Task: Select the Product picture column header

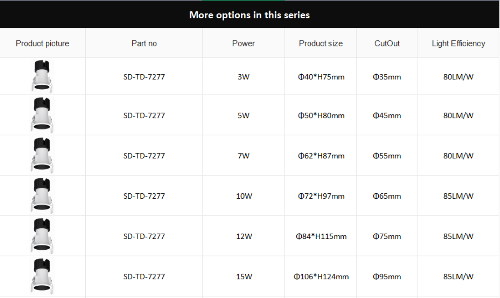Action: (42, 43)
